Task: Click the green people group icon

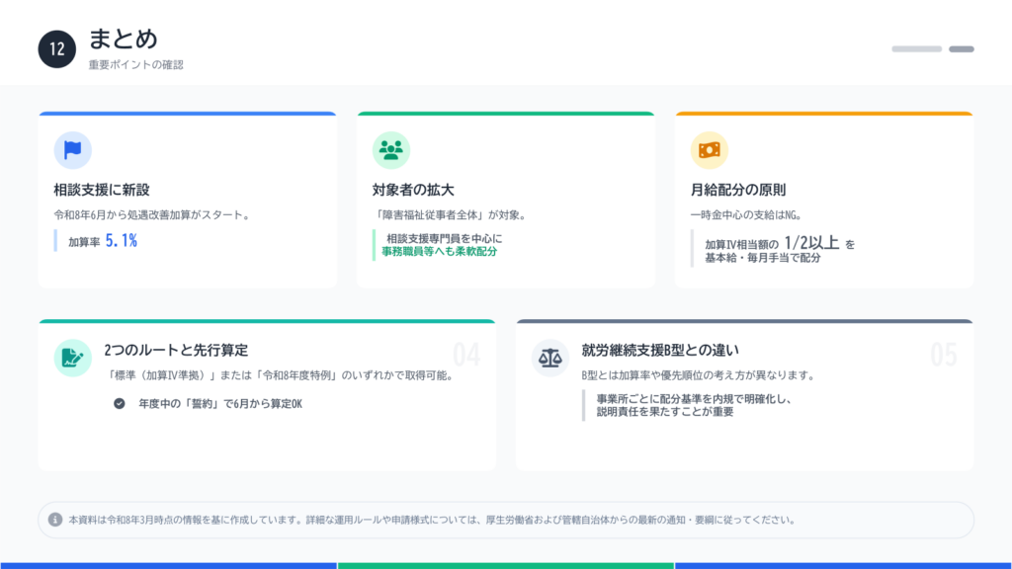Action: coord(390,150)
